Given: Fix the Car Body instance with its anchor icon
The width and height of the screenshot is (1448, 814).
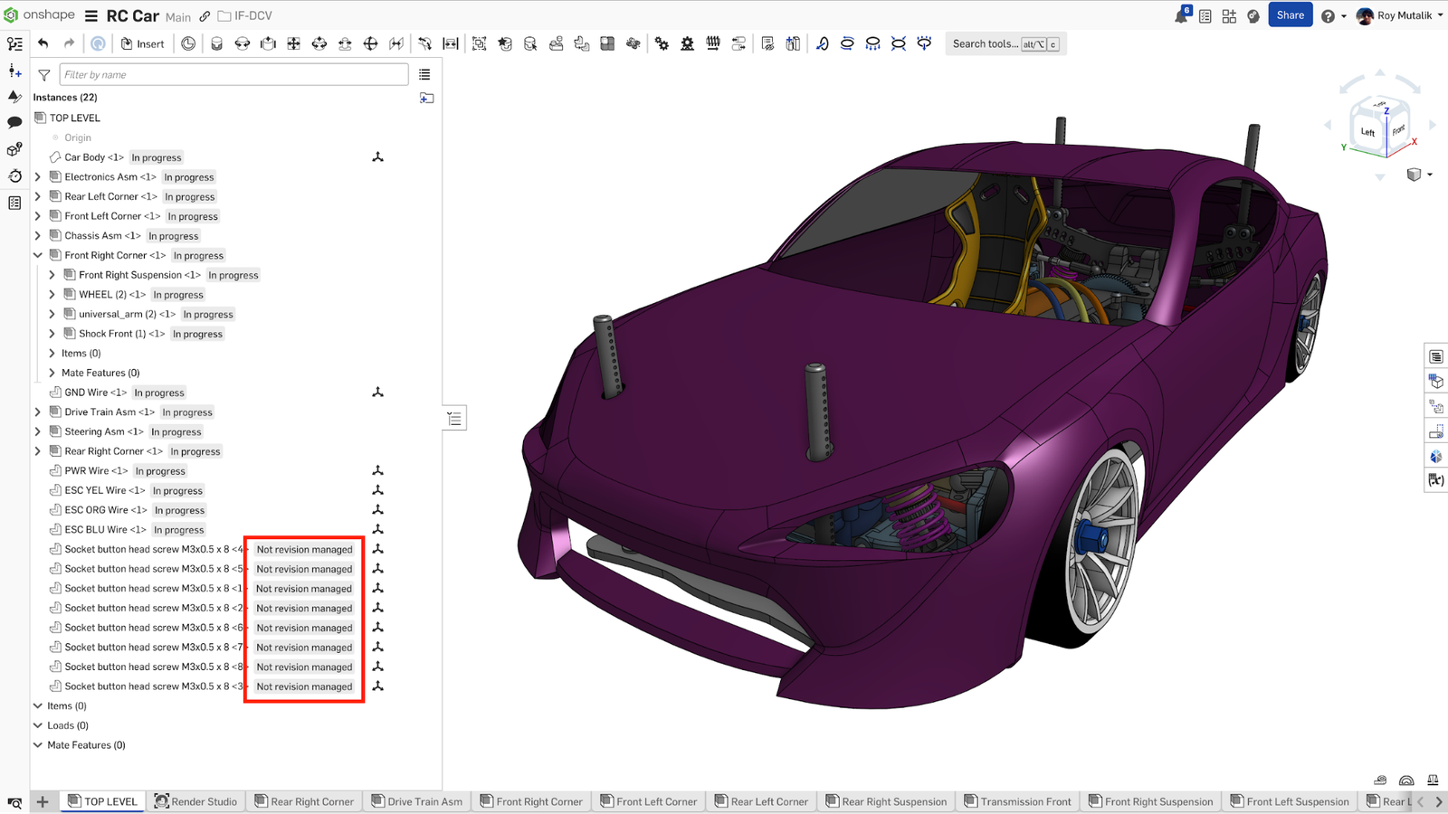Looking at the screenshot, I should pos(377,156).
